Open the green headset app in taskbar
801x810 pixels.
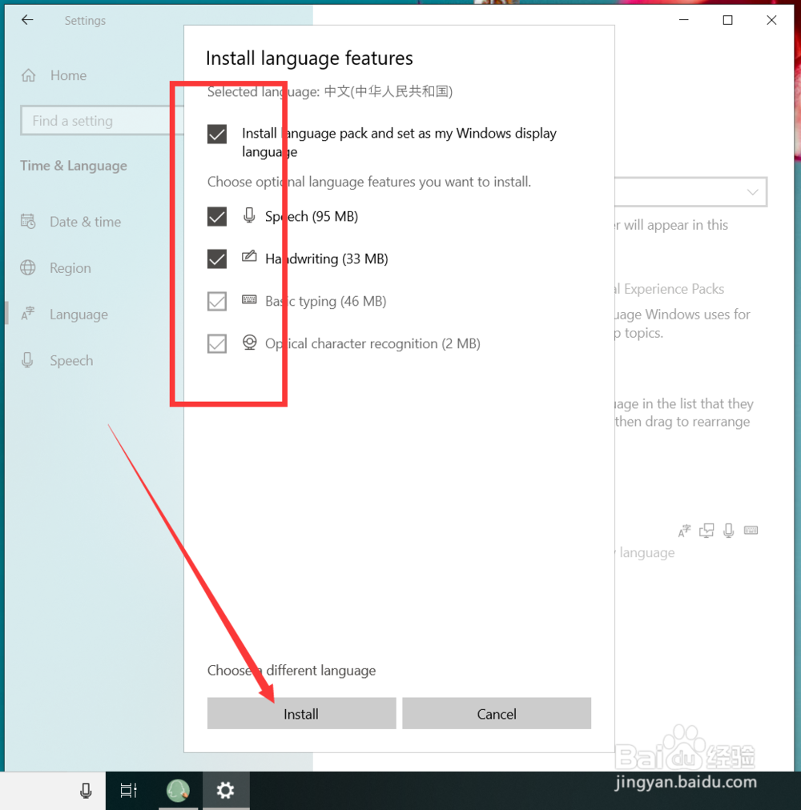[178, 790]
